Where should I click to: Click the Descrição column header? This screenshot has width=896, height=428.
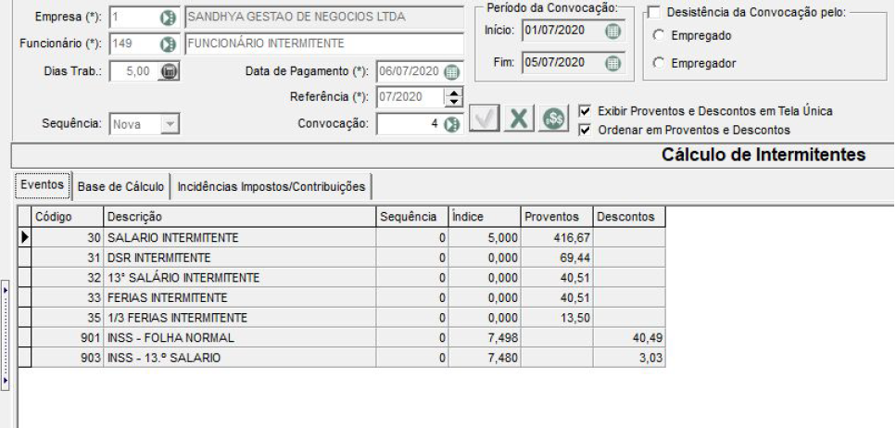click(x=240, y=217)
